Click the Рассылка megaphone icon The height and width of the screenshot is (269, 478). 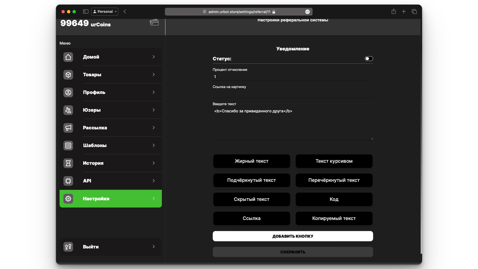[x=68, y=128]
